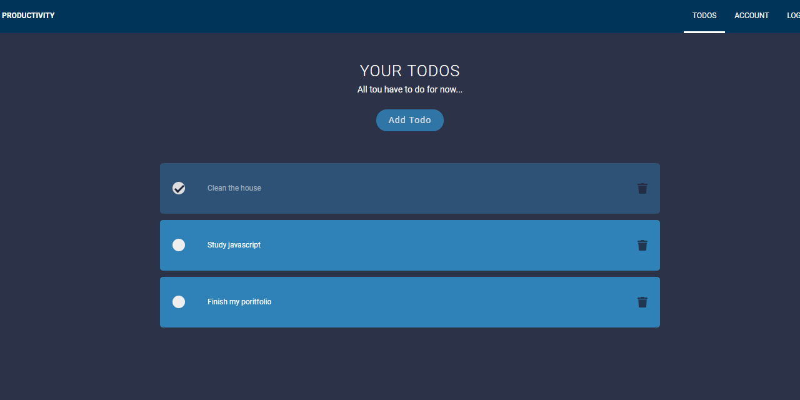Click the "All tou have to do for now..." subtitle
The image size is (800, 400).
click(410, 89)
